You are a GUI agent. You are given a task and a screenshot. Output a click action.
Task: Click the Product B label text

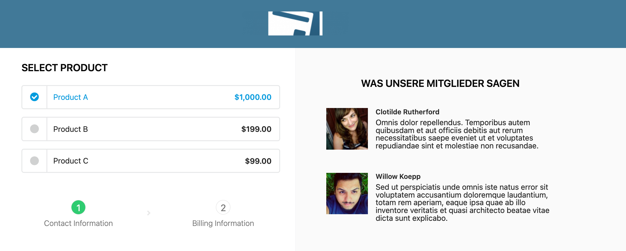click(71, 129)
